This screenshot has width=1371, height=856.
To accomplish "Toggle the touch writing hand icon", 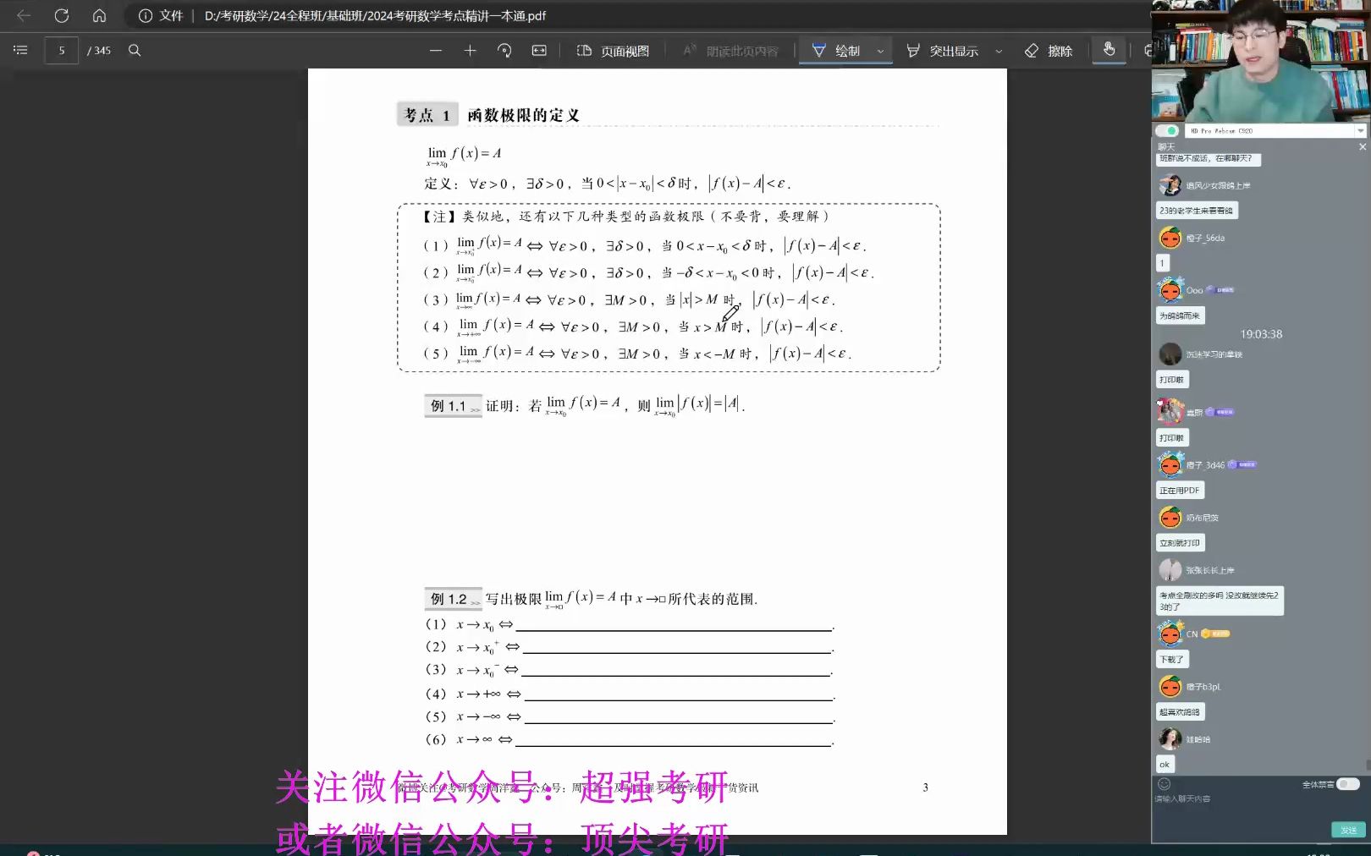I will [1109, 50].
